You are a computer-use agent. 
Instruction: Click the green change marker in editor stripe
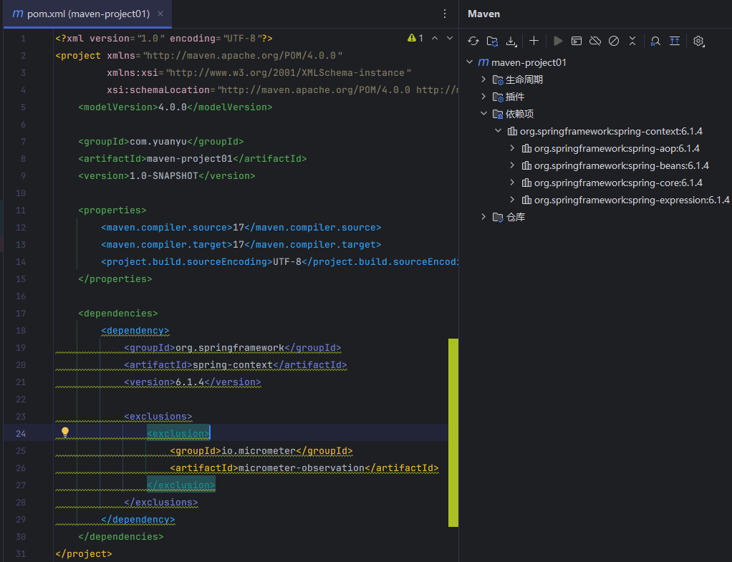(453, 433)
